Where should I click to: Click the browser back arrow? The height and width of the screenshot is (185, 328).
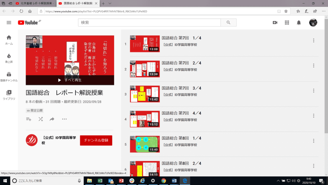[x=4, y=11]
